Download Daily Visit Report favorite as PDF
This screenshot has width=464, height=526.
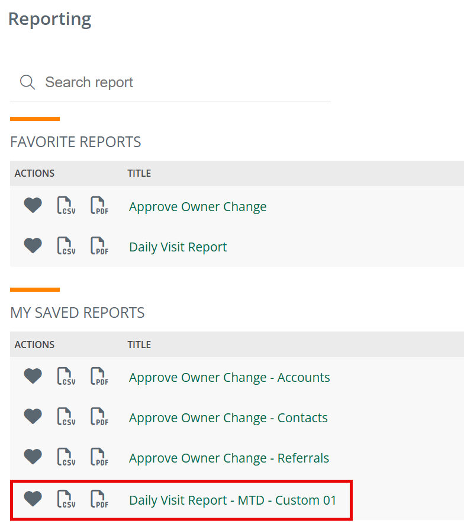[x=99, y=246]
